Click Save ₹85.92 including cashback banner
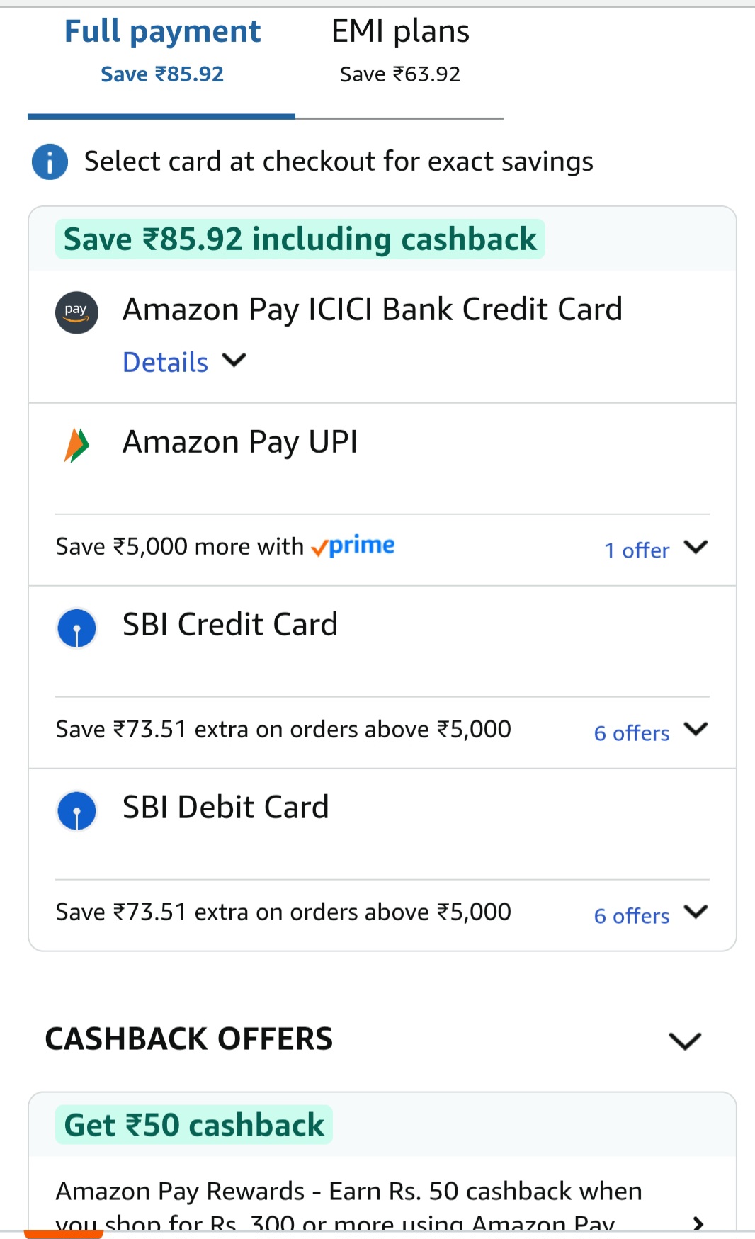This screenshot has height=1239, width=755. [300, 239]
